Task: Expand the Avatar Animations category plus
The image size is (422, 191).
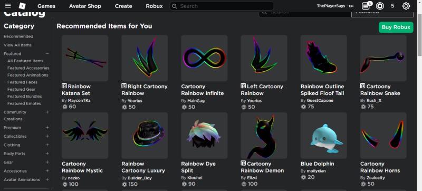Action: click(47, 179)
